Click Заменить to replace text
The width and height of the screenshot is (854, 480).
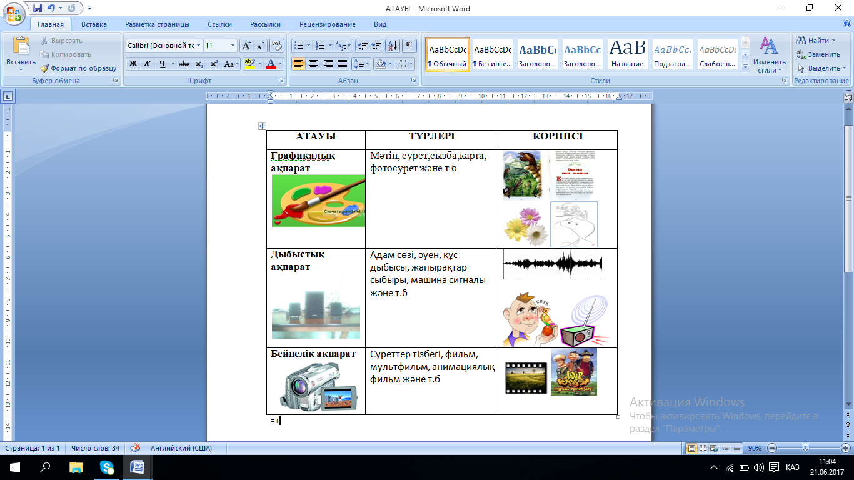click(818, 54)
